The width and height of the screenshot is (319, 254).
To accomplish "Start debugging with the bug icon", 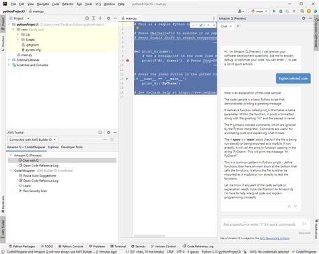I will pyautogui.click(x=281, y=11).
